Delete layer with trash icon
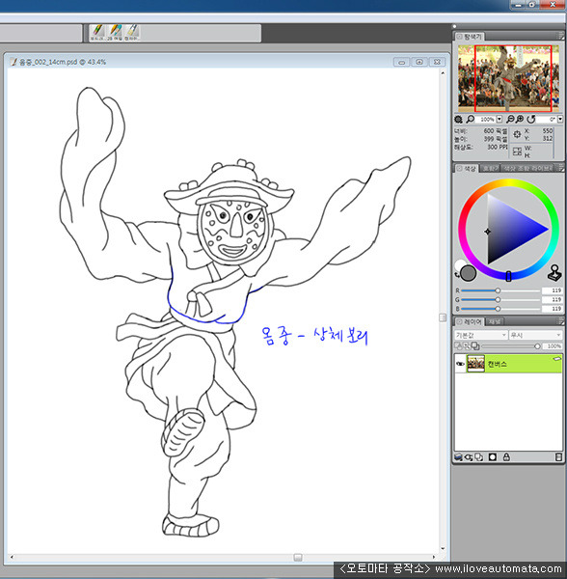This screenshot has height=579, width=567. [x=558, y=457]
